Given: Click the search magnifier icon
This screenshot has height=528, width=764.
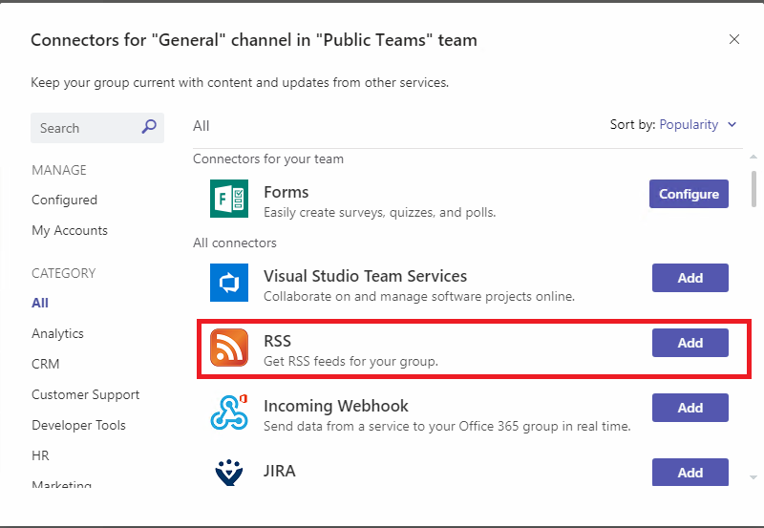Looking at the screenshot, I should [x=149, y=127].
